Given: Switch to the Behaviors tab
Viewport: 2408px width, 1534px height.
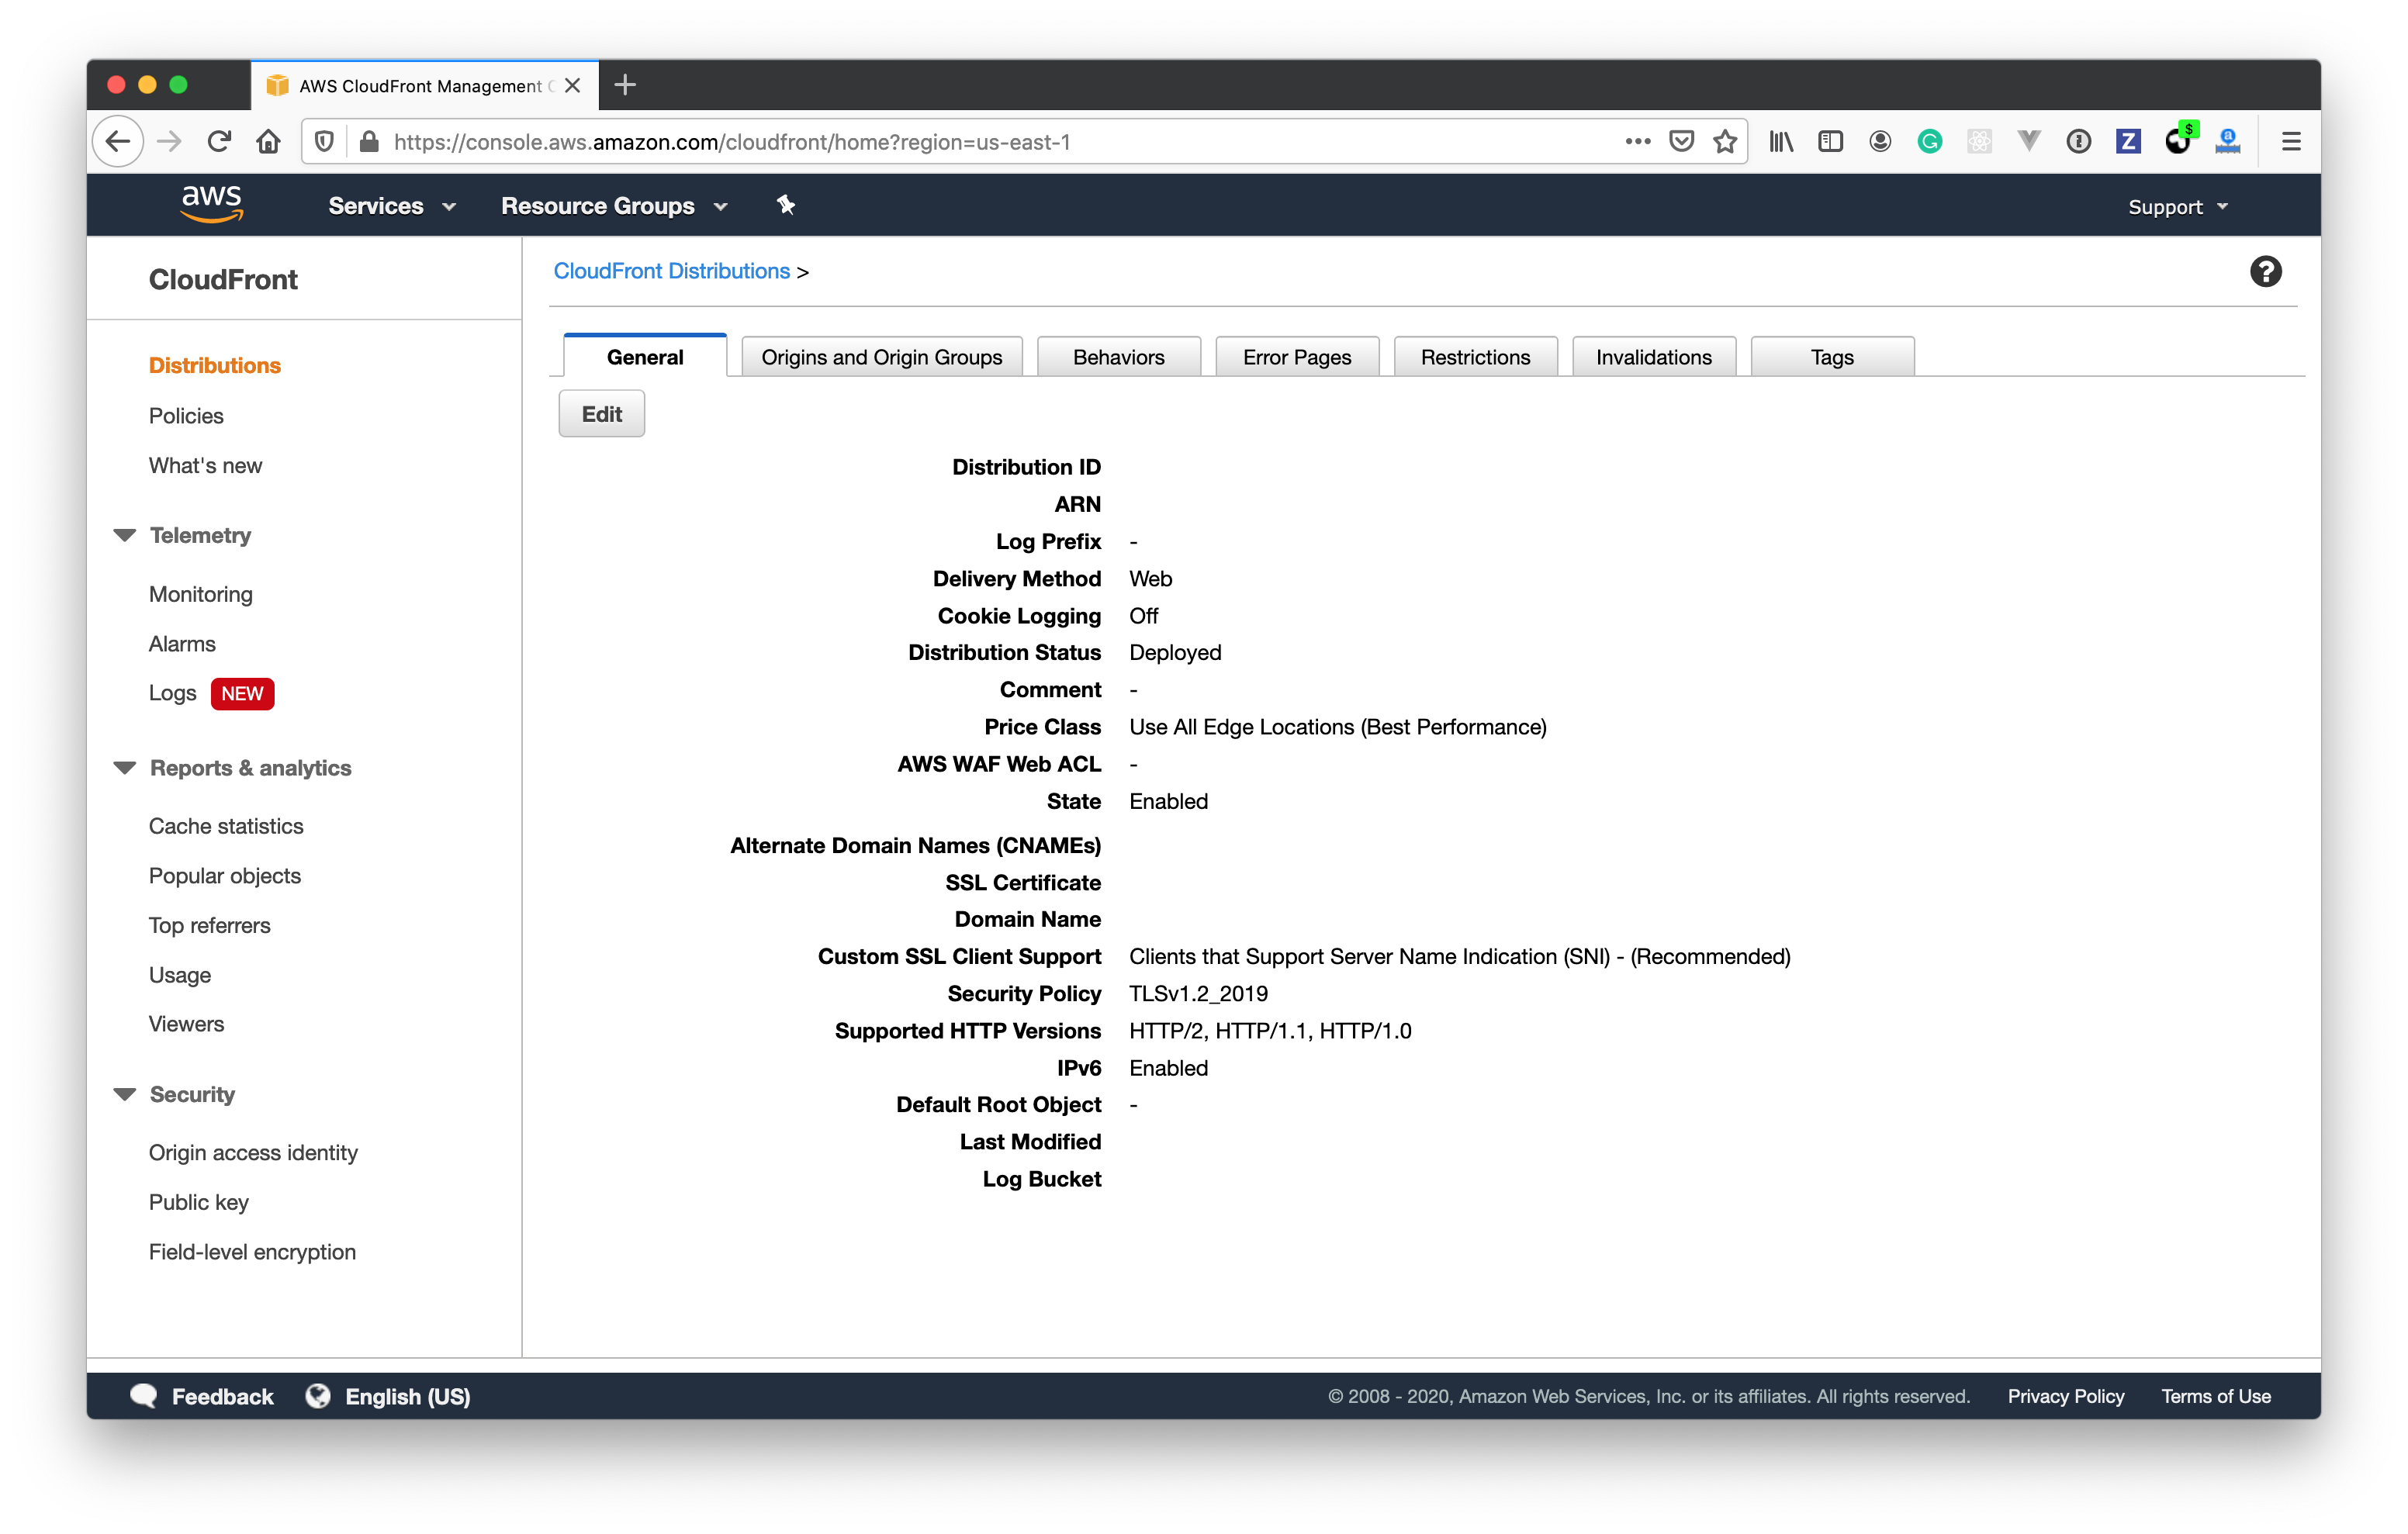Looking at the screenshot, I should (x=1118, y=357).
